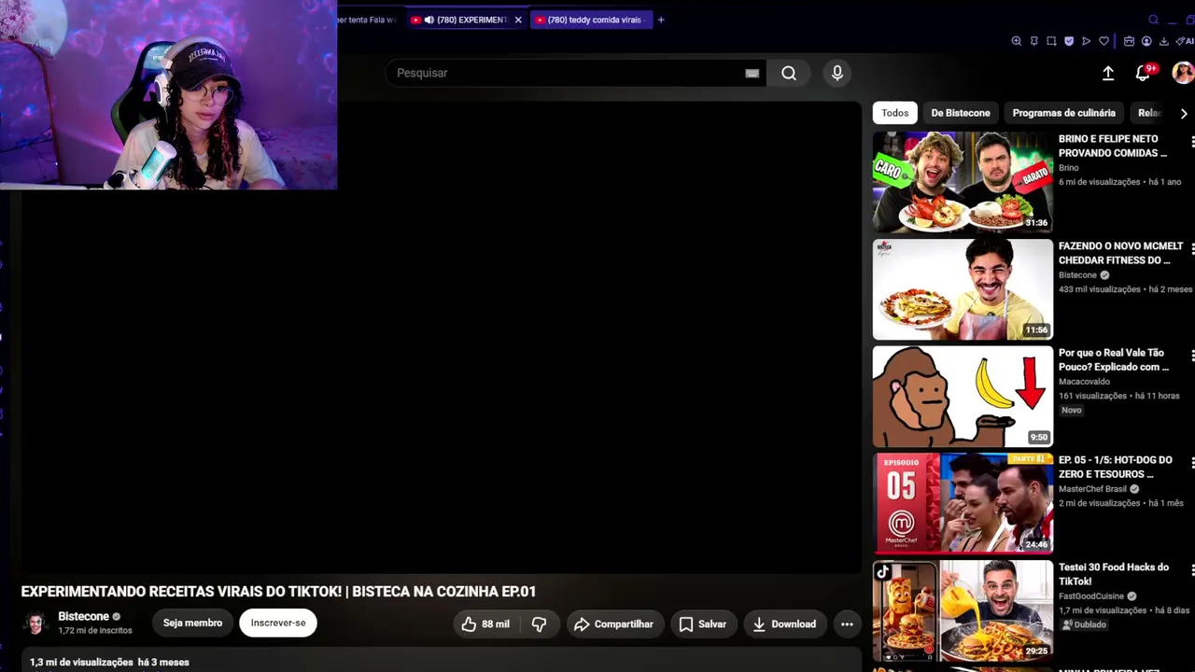Start voice search with the microphone icon
The width and height of the screenshot is (1195, 672).
click(x=837, y=73)
